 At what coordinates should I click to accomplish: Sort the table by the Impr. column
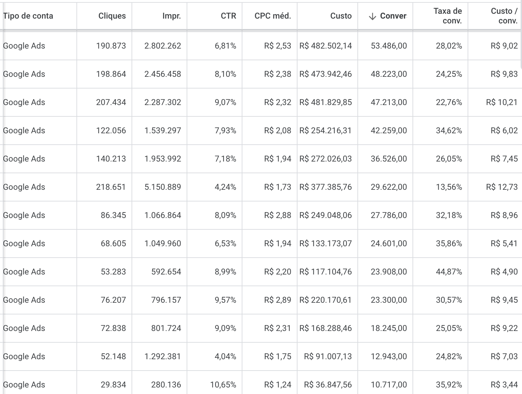(172, 16)
